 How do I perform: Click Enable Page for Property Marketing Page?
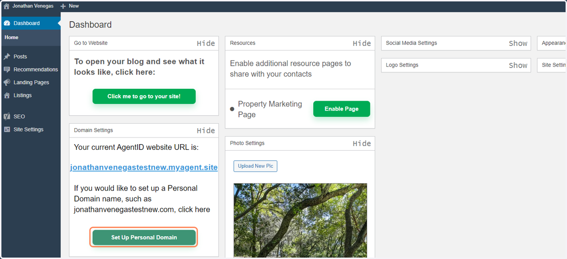[x=342, y=109]
